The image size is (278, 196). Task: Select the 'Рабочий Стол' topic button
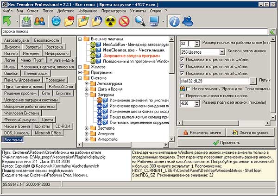tap(61, 87)
